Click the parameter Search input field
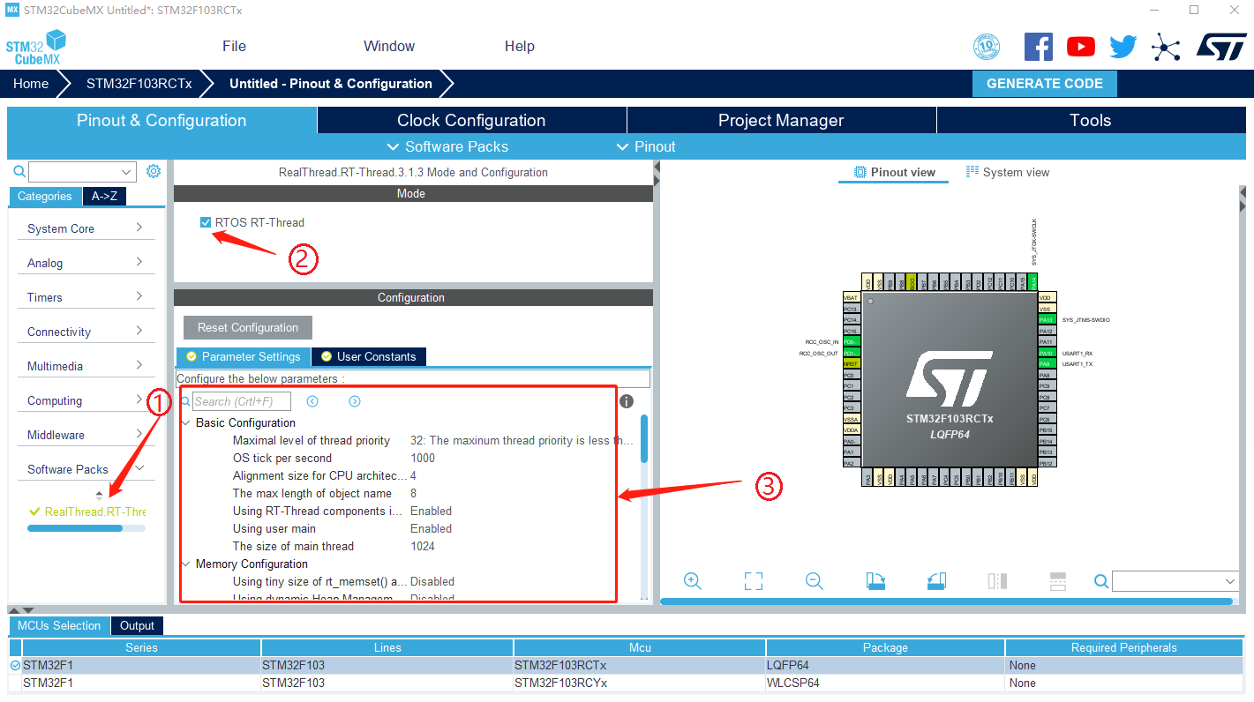1254x702 pixels. pos(241,401)
